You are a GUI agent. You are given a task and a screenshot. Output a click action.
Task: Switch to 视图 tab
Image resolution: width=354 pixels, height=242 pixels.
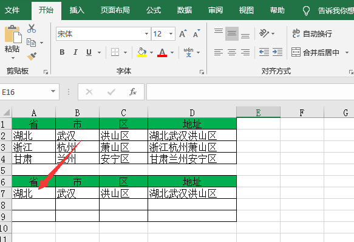point(247,10)
